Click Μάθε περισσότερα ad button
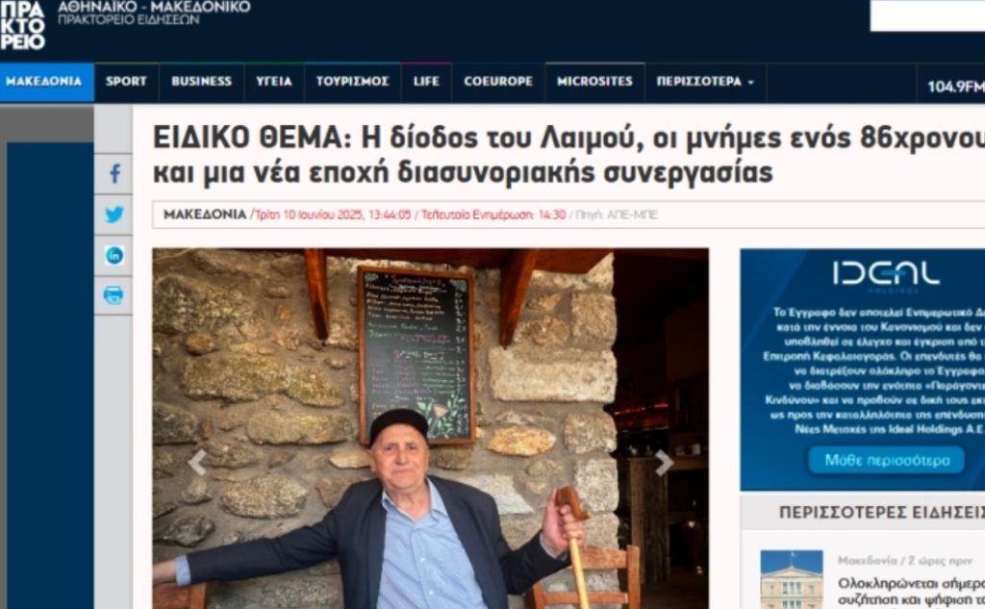Viewport: 985px width, 609px height. pos(886,461)
